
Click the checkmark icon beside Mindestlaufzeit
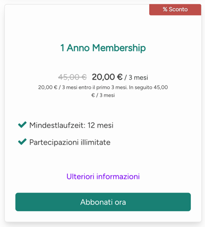tap(22, 125)
